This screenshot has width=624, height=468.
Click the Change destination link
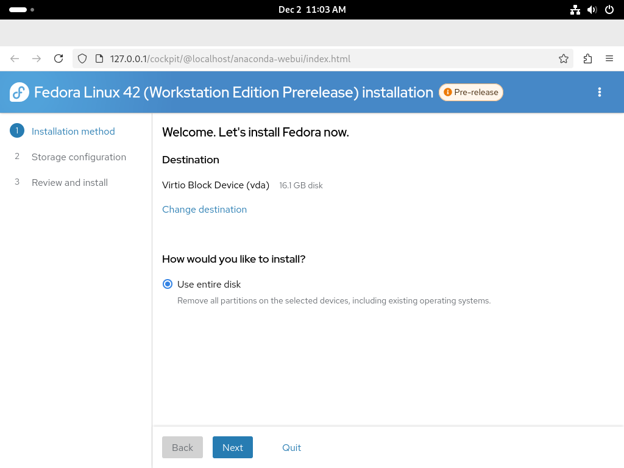pos(204,210)
